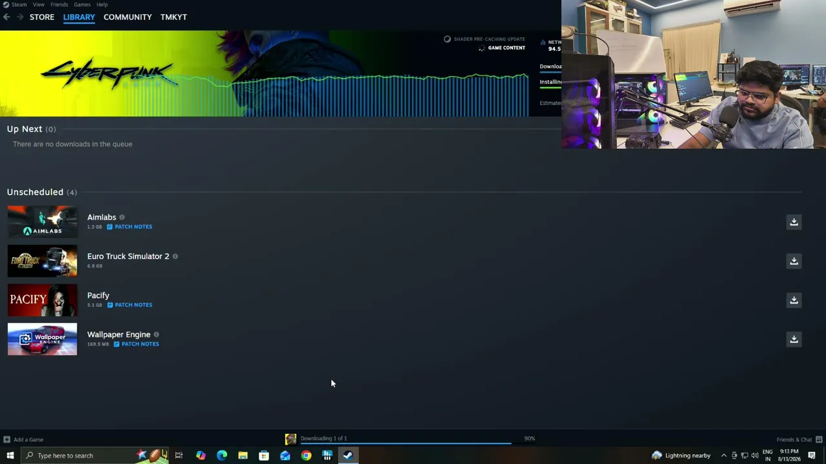
Task: Open File Explorer from the taskbar
Action: (x=243, y=456)
